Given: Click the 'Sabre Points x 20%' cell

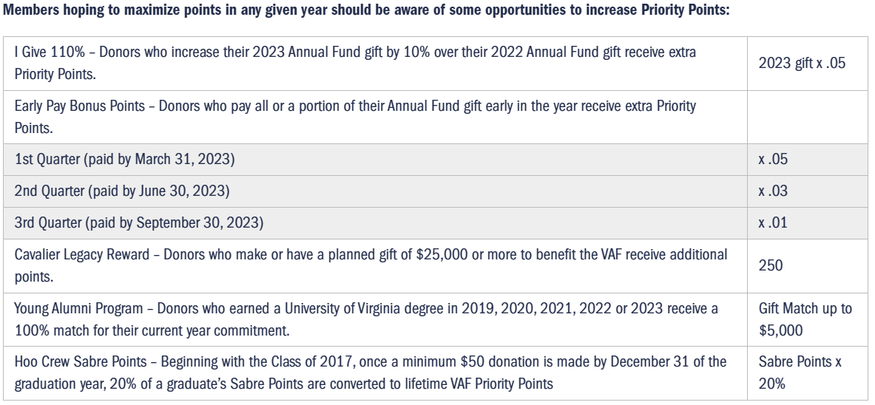Looking at the screenshot, I should click(802, 370).
